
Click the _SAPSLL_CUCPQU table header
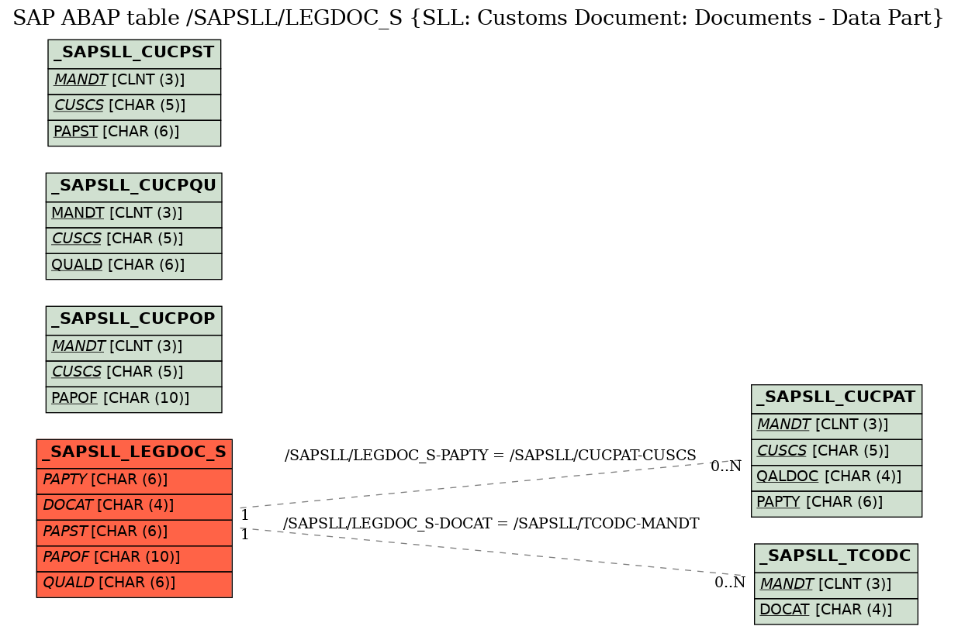[133, 187]
